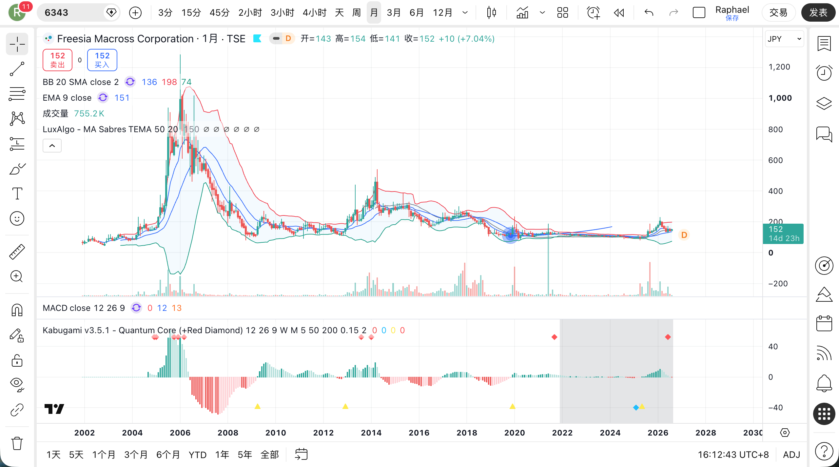Open the emoji and icons tool
Image resolution: width=839 pixels, height=467 pixels.
17,218
